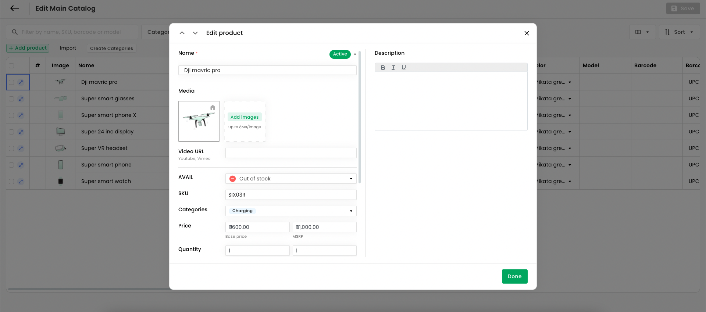Open color dropdown in Dji mavric pro row
Image resolution: width=706 pixels, height=312 pixels.
click(x=570, y=82)
